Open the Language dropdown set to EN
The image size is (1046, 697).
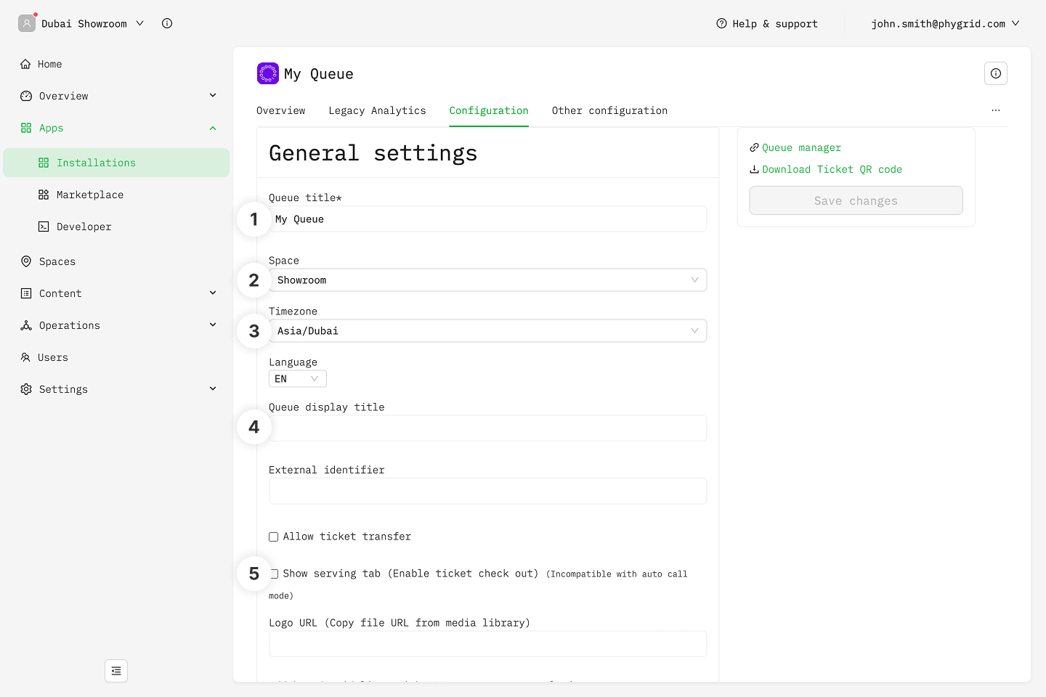tap(297, 379)
